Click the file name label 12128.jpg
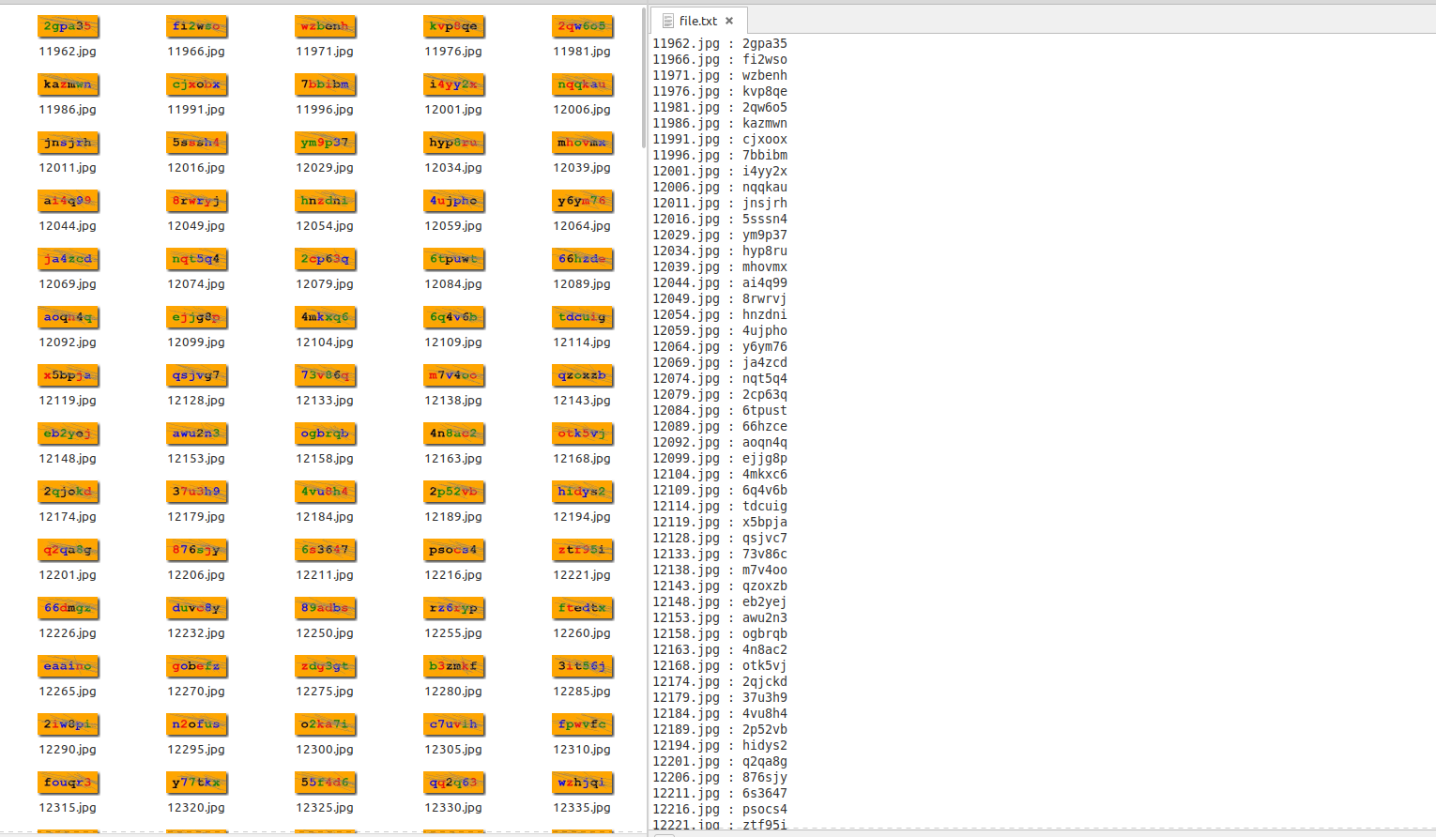 click(x=196, y=401)
